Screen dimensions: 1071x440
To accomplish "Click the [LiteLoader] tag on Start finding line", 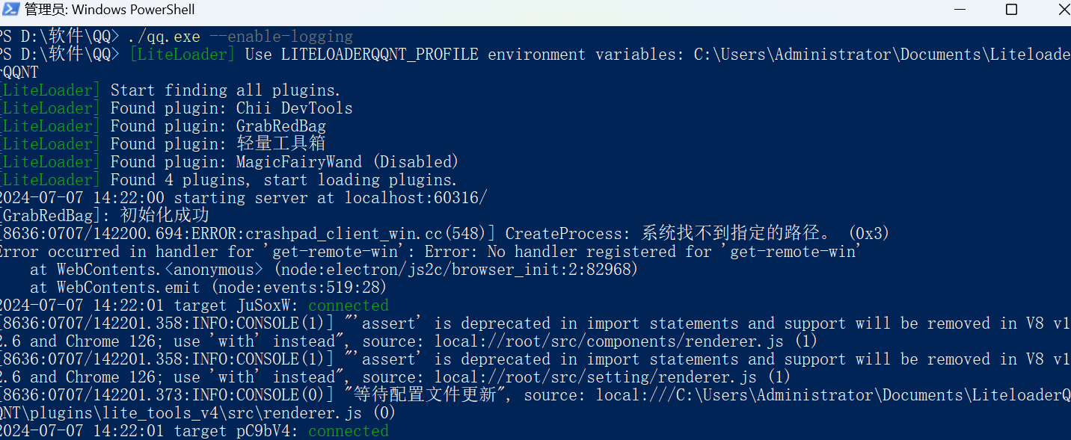I will point(49,90).
